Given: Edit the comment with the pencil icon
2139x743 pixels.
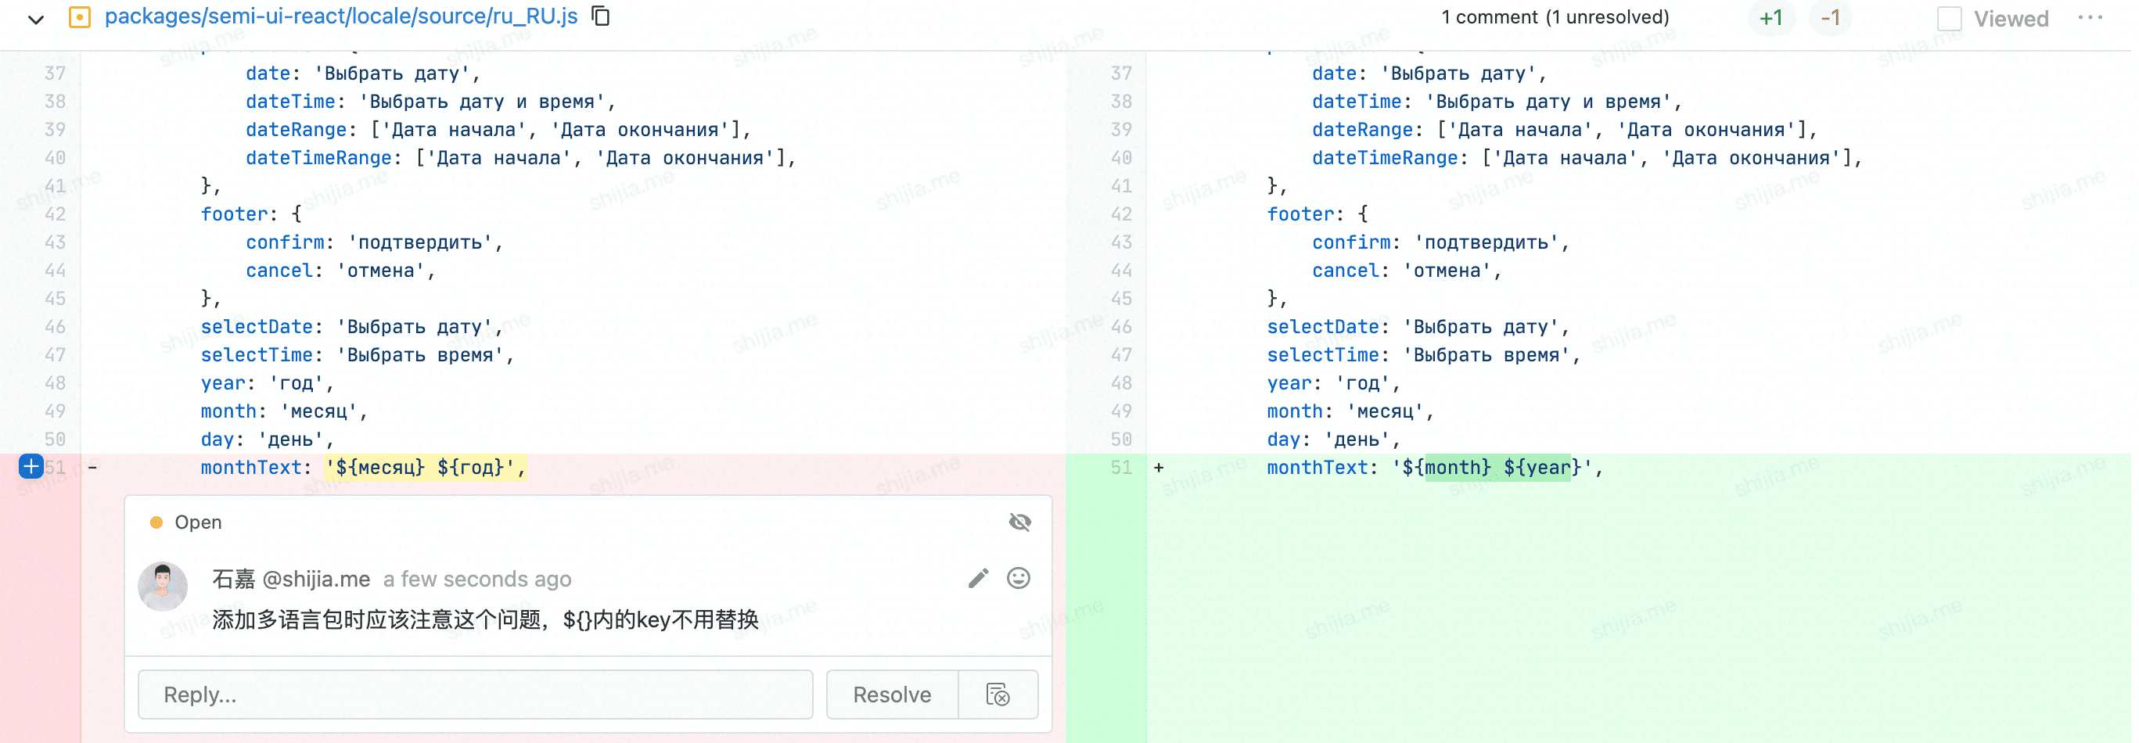Looking at the screenshot, I should click(x=978, y=578).
